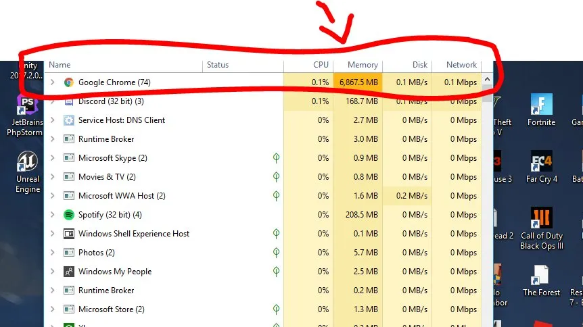
Task: Expand the Movies & TV process group
Action: tap(53, 177)
